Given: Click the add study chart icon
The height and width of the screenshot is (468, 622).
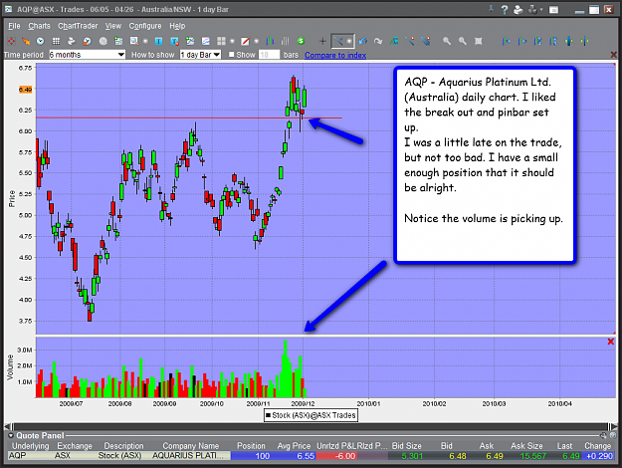Looking at the screenshot, I should coord(190,41).
